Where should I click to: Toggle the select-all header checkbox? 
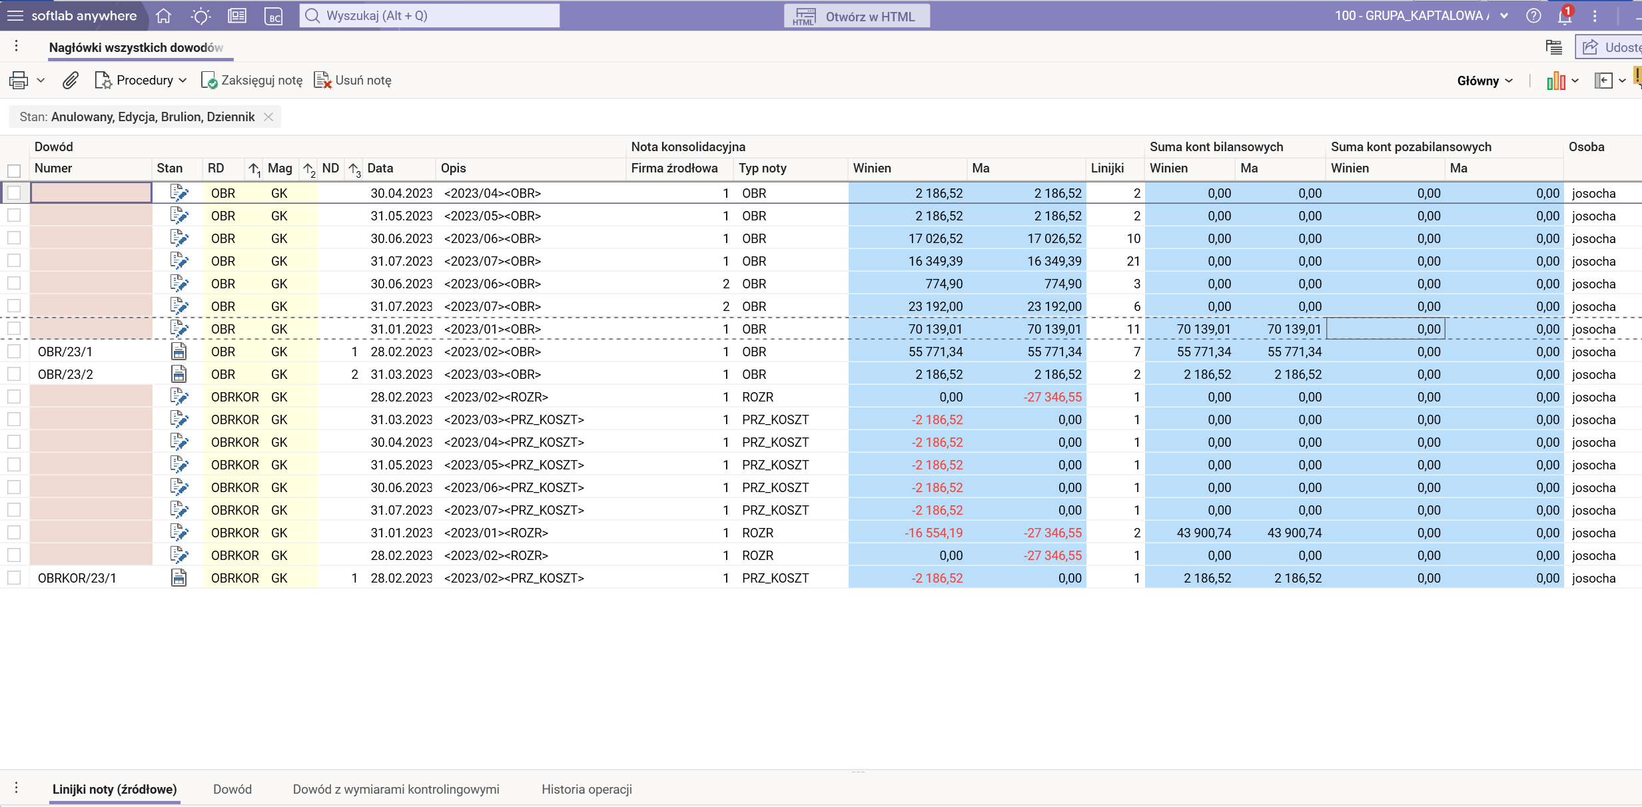tap(14, 170)
